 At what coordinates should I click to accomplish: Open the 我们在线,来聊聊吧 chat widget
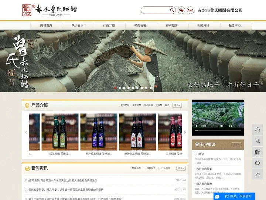coord(234,196)
